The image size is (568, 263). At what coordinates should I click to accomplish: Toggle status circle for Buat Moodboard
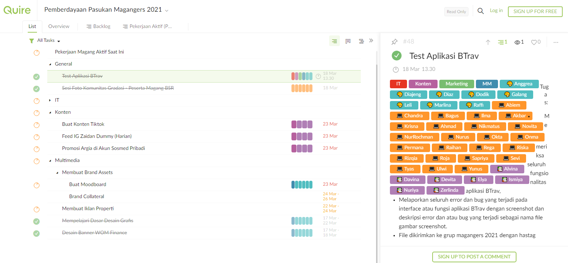[37, 185]
